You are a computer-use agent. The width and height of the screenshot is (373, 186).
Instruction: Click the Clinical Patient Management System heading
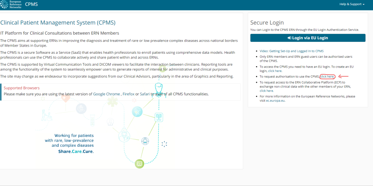coord(58,23)
